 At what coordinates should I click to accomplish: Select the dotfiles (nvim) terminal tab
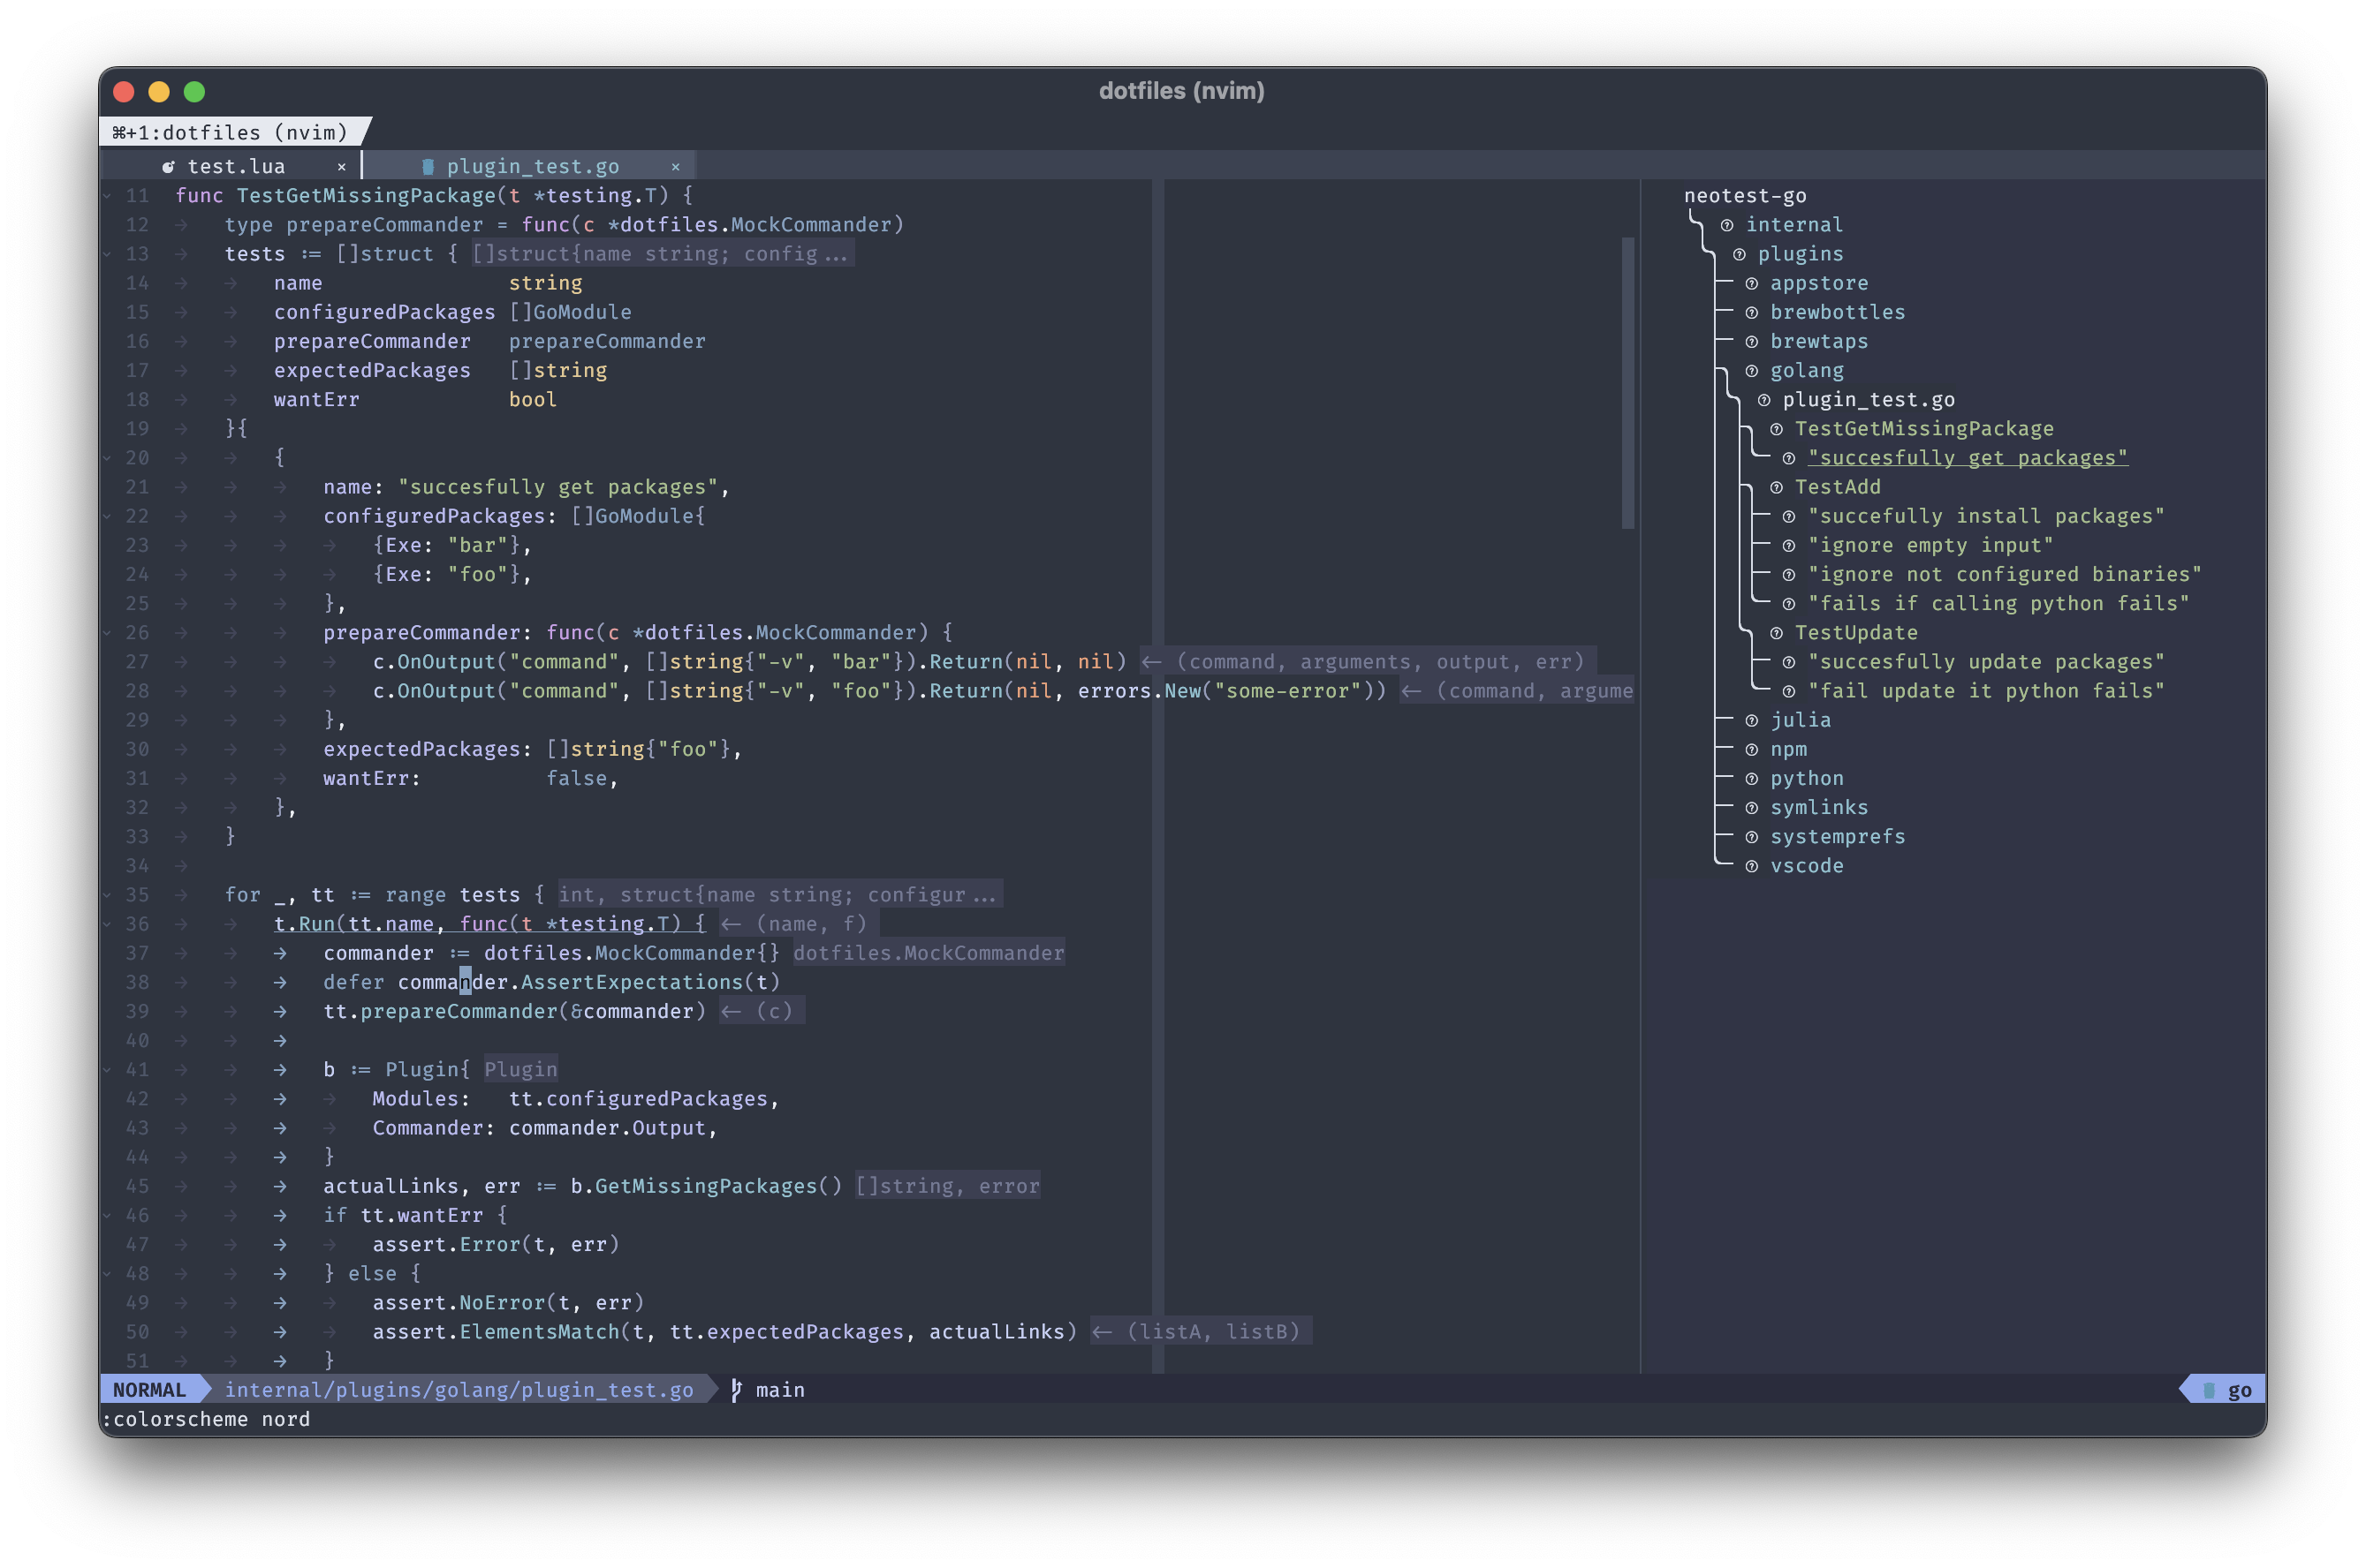tap(230, 132)
